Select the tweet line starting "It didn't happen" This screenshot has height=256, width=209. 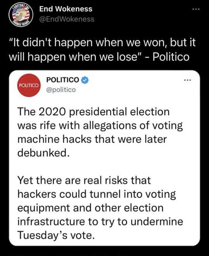pyautogui.click(x=102, y=42)
